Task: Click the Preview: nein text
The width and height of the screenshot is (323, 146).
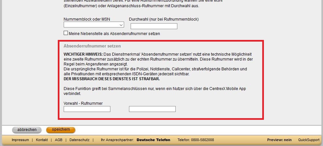Action: (279, 140)
